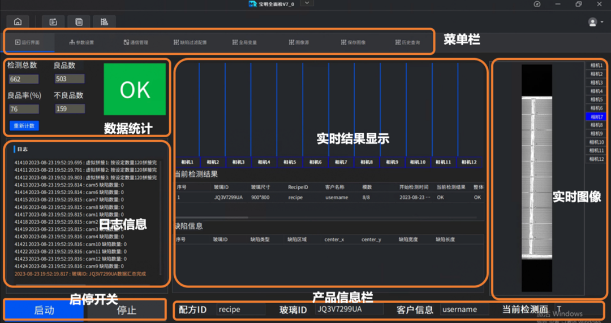Open the 通信管理 tab

click(136, 42)
